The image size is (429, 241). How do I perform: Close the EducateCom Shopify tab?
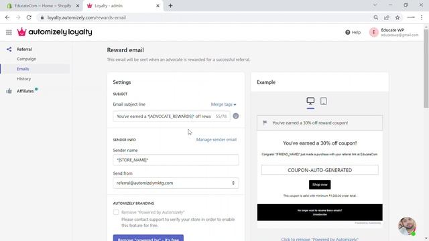click(x=78, y=6)
